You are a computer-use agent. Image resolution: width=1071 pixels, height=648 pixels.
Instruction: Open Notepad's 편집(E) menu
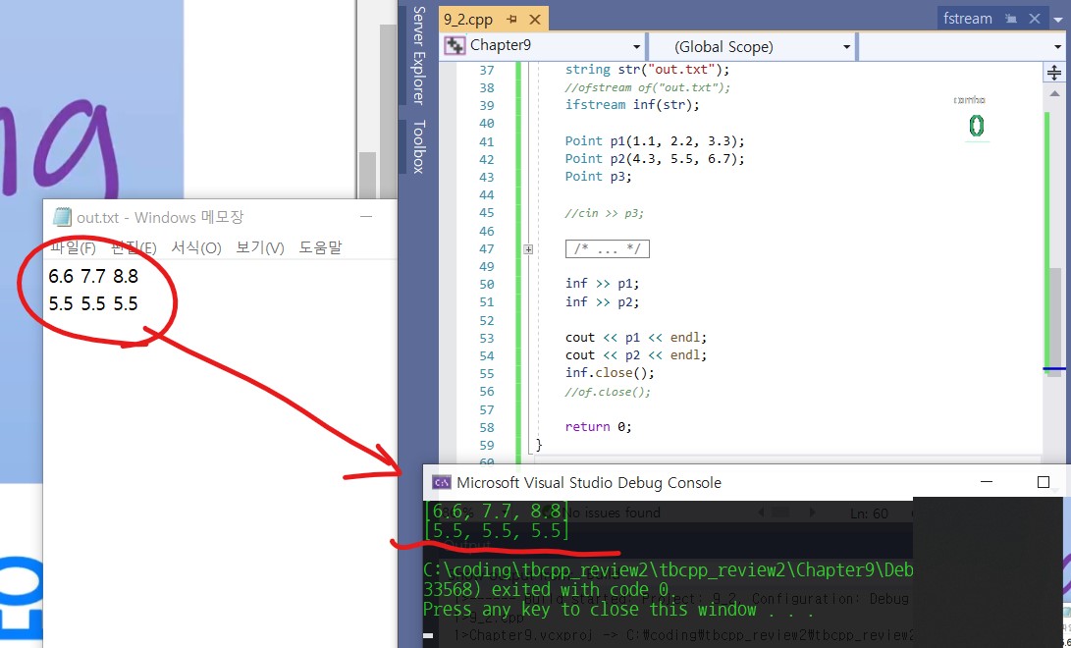click(134, 247)
